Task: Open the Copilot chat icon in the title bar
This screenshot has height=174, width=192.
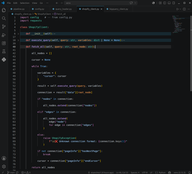Action: click(131, 3)
